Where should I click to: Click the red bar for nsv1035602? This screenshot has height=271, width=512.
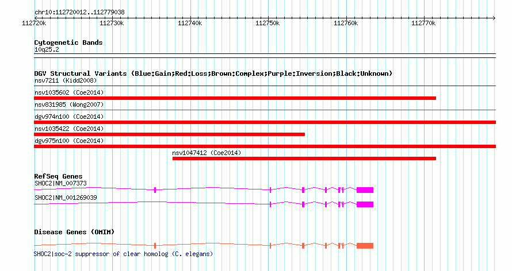pyautogui.click(x=235, y=98)
